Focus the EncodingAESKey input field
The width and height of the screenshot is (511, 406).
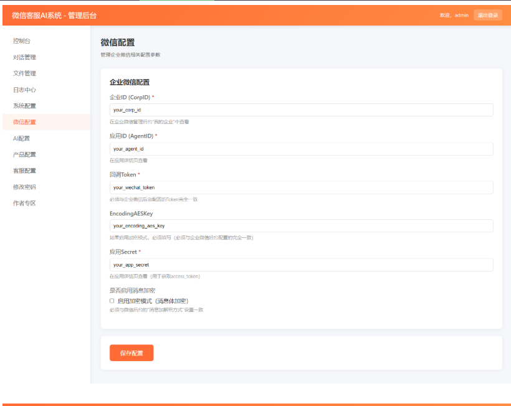pyautogui.click(x=301, y=226)
